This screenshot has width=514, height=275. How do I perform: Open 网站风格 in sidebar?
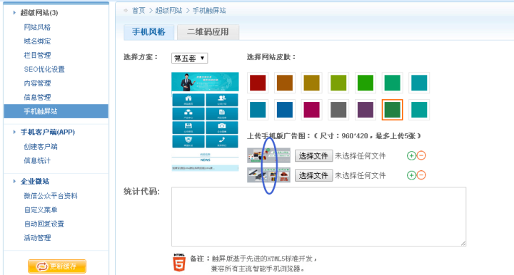coord(37,27)
